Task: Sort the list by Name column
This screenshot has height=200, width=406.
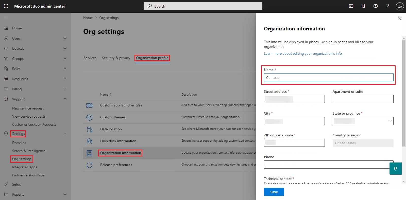Action: [x=106, y=95]
